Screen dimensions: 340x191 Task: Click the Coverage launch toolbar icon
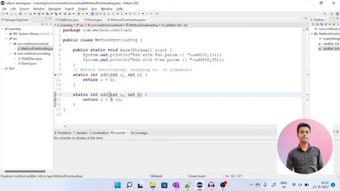pos(47,14)
